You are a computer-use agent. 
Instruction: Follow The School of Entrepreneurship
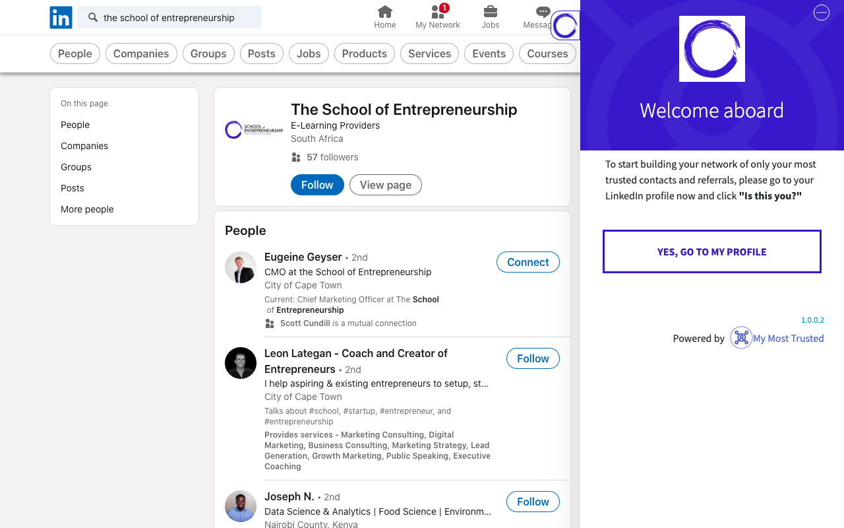[317, 185]
